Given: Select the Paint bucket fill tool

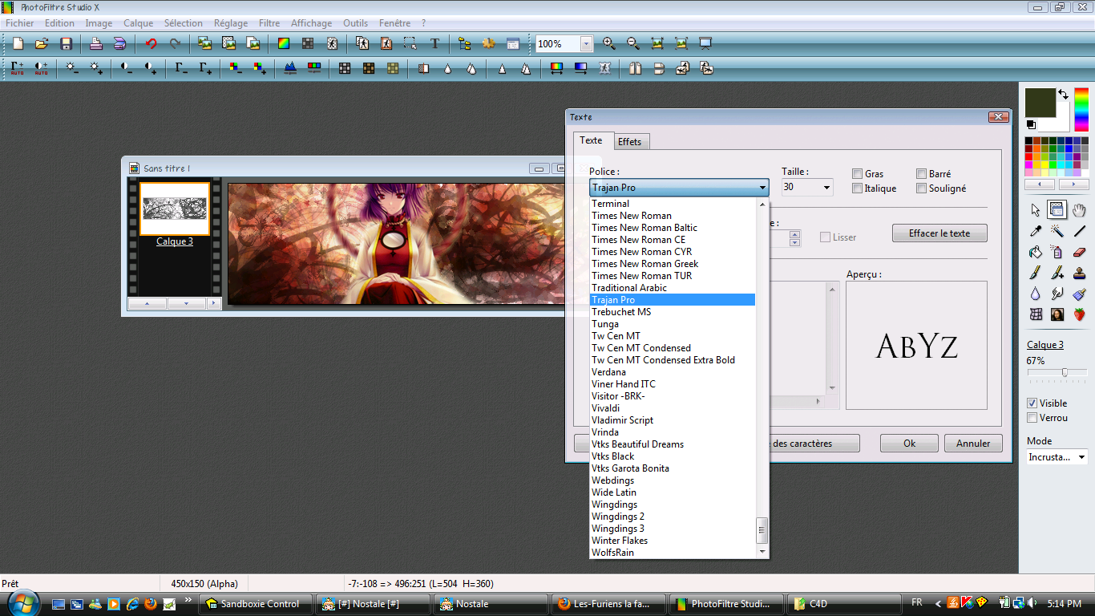Looking at the screenshot, I should point(1035,252).
